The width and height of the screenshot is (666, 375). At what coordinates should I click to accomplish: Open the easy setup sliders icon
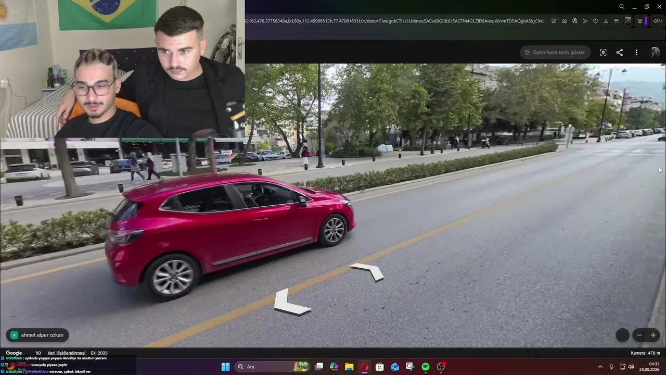tap(616, 21)
